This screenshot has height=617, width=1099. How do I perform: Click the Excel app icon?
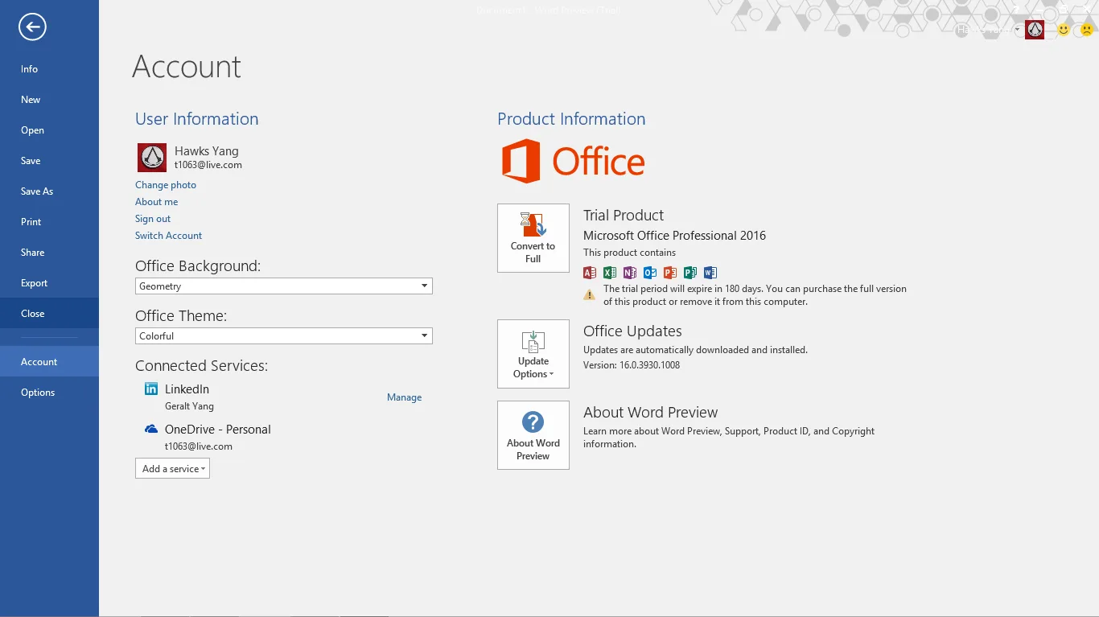click(x=610, y=273)
